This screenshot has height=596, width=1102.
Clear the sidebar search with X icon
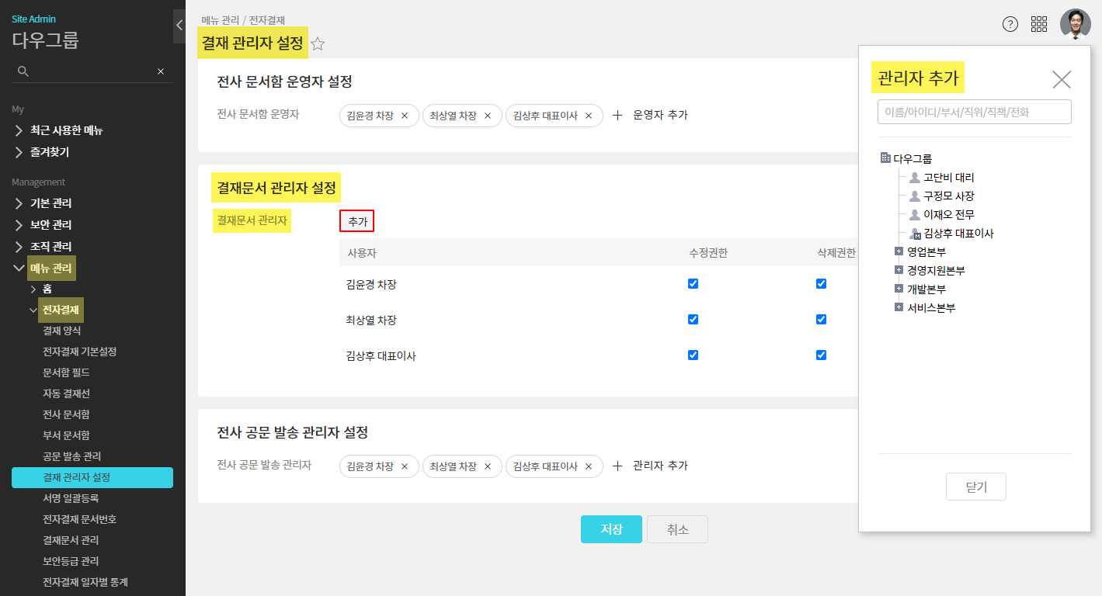click(x=161, y=71)
